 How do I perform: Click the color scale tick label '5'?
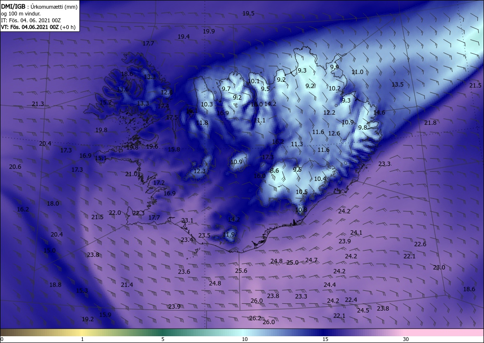[x=163, y=339]
